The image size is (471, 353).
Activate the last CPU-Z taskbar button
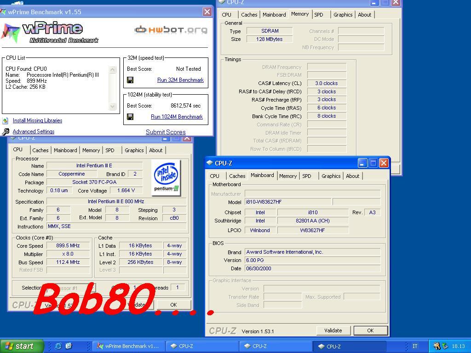click(350, 346)
